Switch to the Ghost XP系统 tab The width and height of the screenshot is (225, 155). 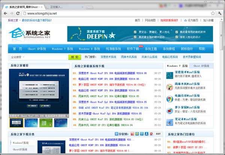tap(201, 66)
